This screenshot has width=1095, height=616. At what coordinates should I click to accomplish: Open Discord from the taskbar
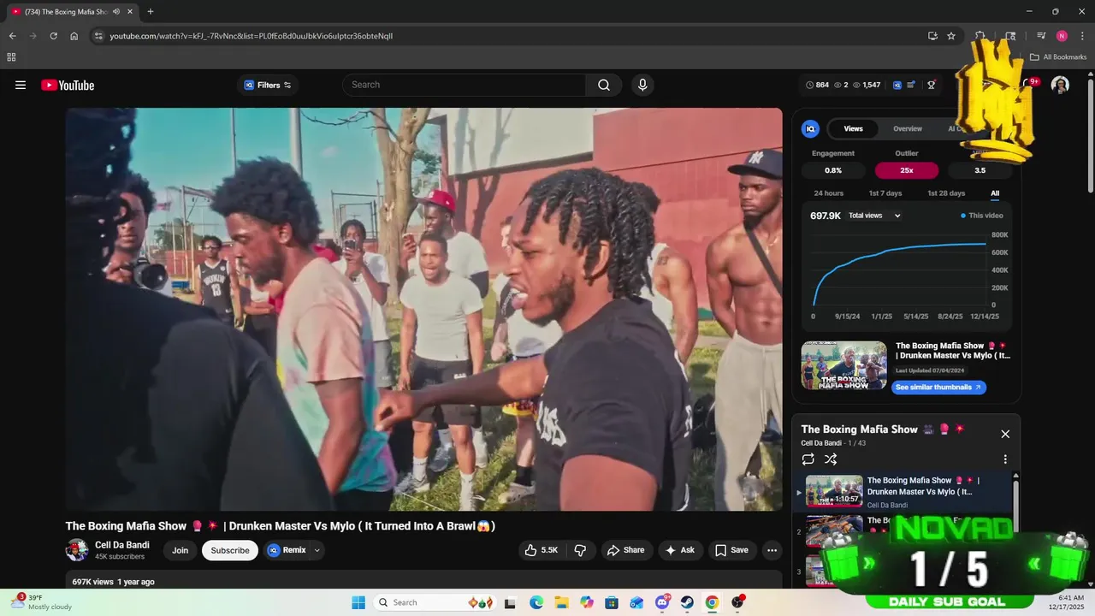[662, 602]
